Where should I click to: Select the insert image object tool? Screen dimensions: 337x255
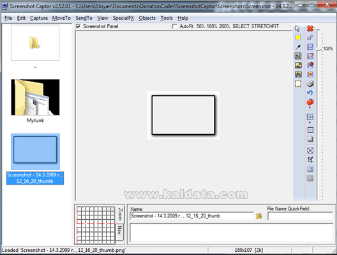pos(298,65)
